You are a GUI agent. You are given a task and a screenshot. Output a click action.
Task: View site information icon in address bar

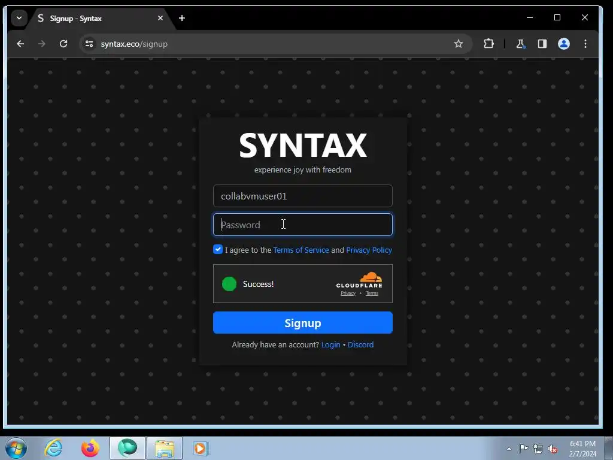89,44
